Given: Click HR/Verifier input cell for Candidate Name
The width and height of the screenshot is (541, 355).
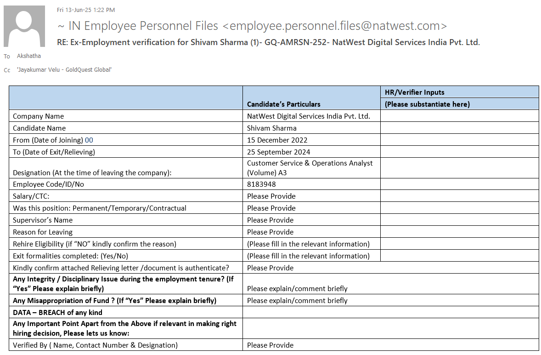Looking at the screenshot, I should click(x=459, y=128).
